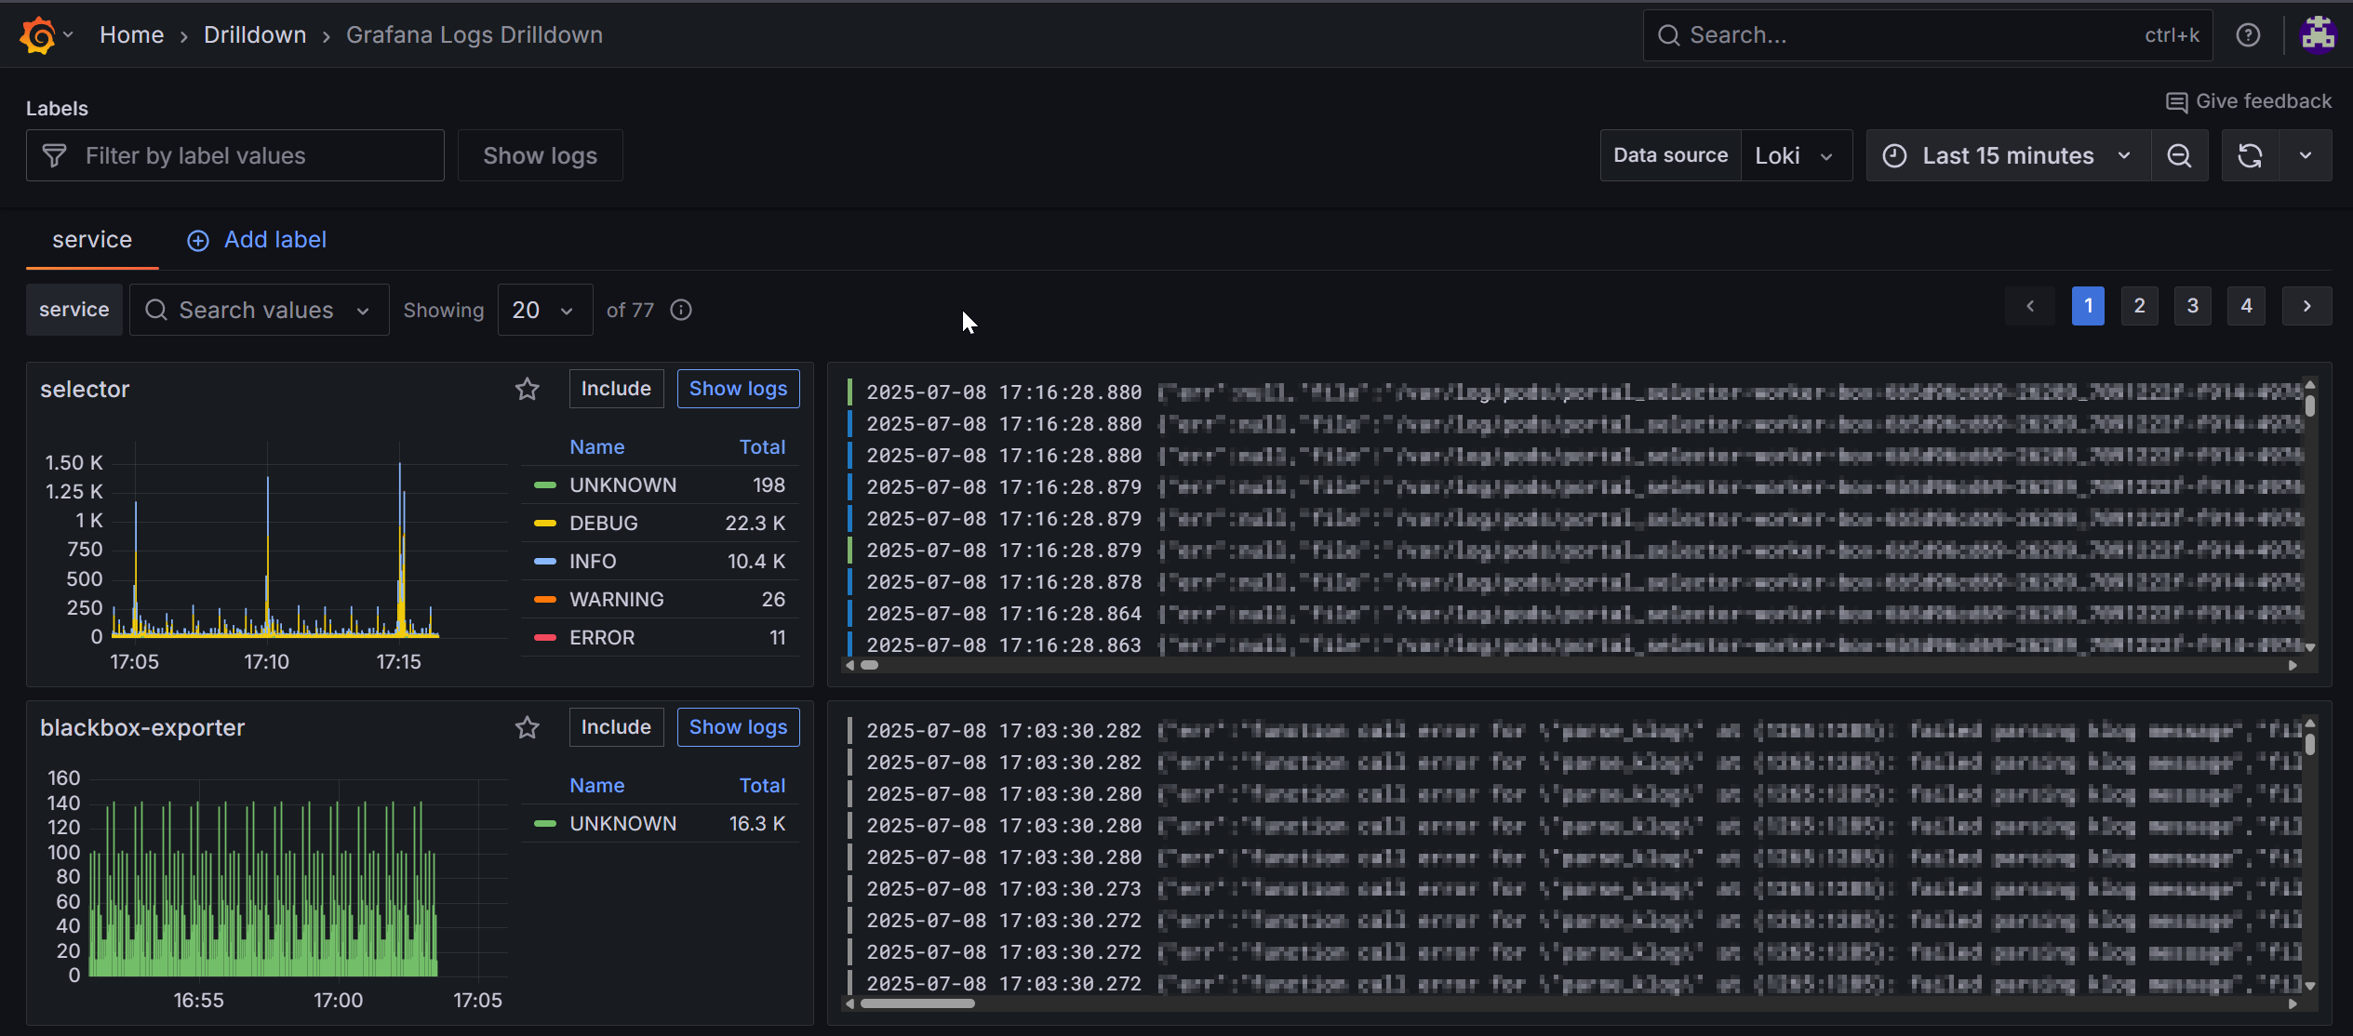Image resolution: width=2353 pixels, height=1036 pixels.
Task: Click the Data source label
Action: point(1670,155)
